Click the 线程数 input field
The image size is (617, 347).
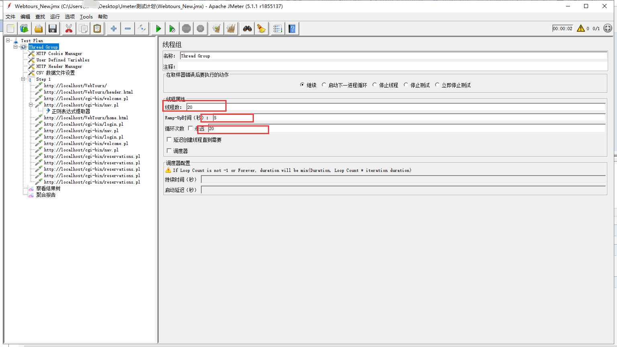pyautogui.click(x=396, y=107)
